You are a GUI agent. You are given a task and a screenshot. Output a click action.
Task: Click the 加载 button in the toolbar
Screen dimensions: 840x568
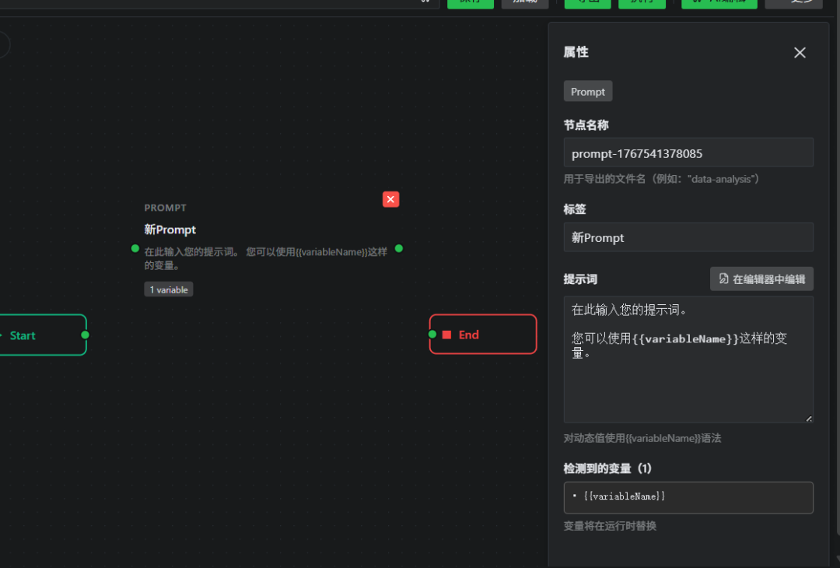[524, 2]
